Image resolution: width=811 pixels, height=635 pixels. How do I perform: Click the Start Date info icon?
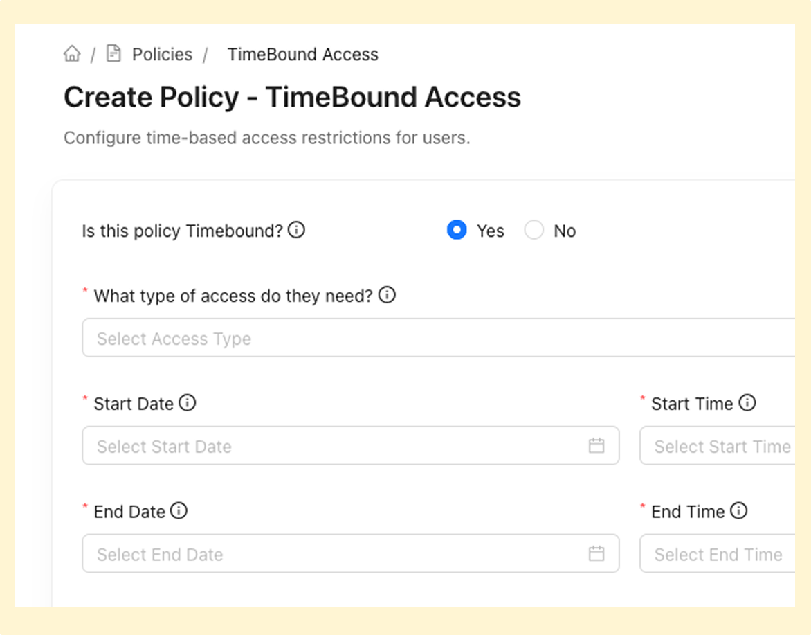pyautogui.click(x=188, y=402)
